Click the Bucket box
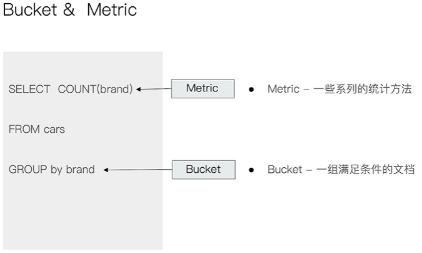 [x=204, y=170]
